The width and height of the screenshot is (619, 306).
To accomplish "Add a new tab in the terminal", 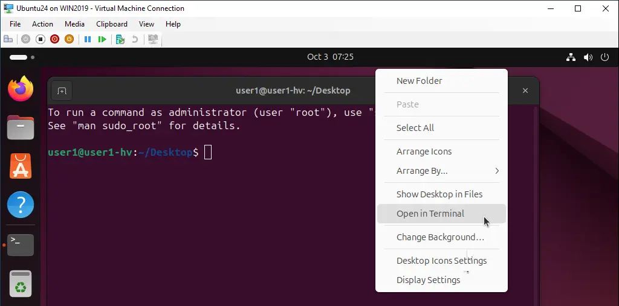I will [62, 91].
